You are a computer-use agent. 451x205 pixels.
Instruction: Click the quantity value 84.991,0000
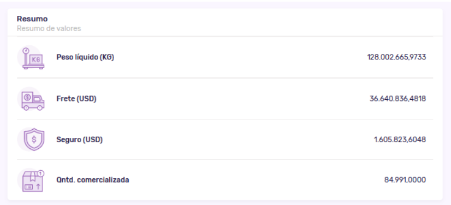pos(405,180)
